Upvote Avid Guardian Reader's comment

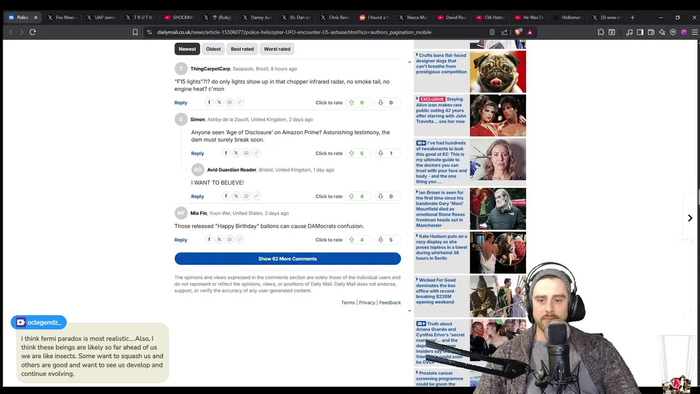point(352,196)
